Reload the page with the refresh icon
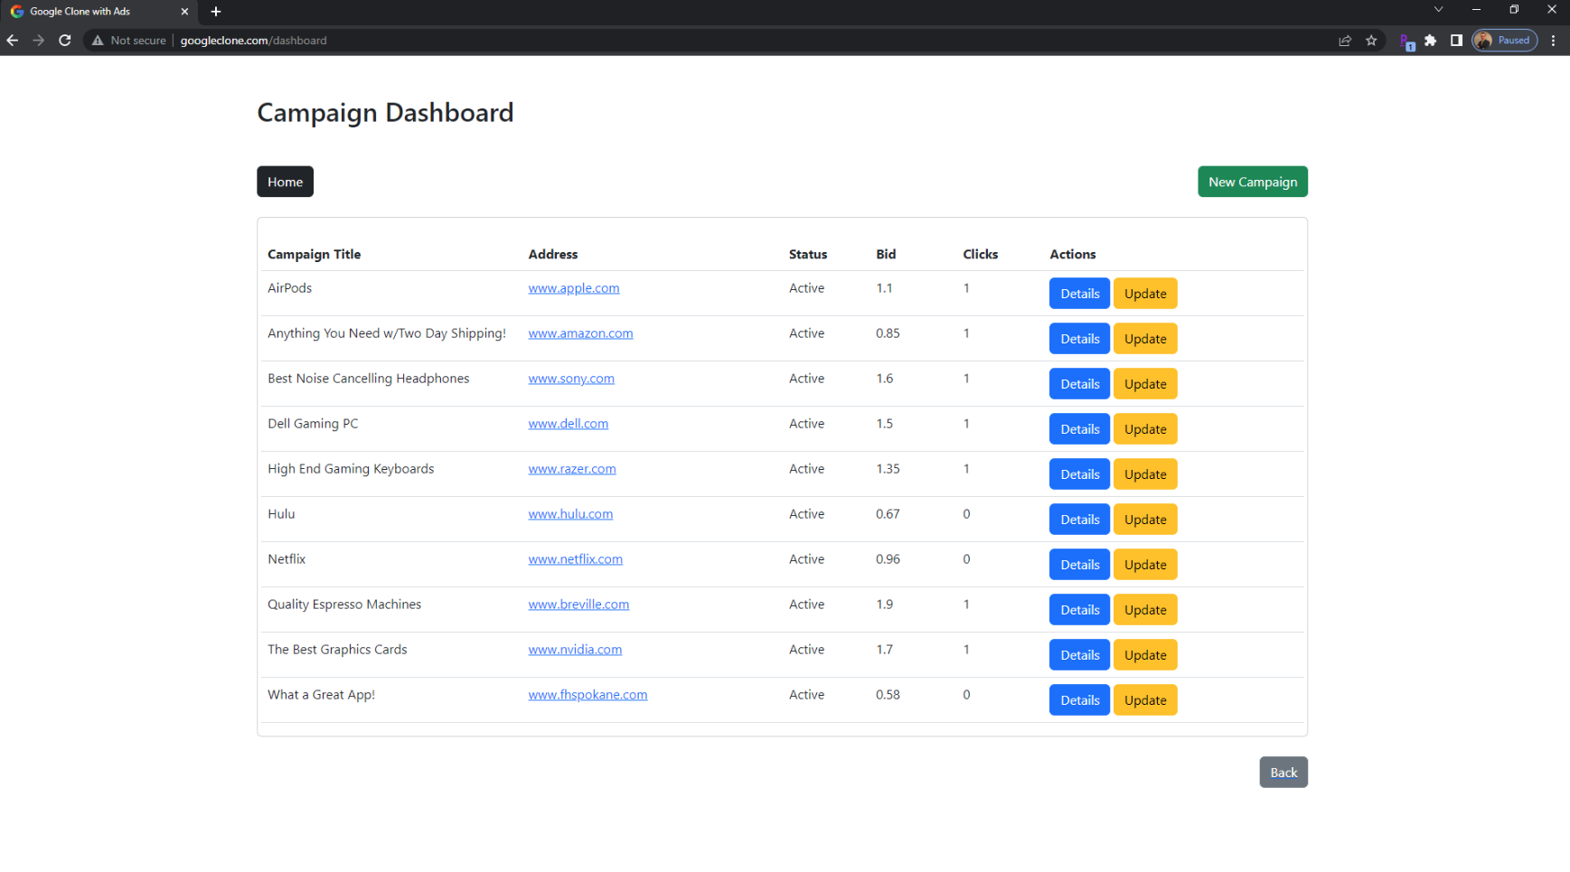 [x=65, y=40]
